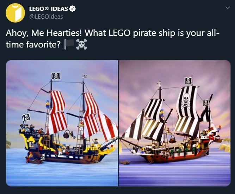
Task: Open the LEGO Ideas profile avatar
Action: 15,13
